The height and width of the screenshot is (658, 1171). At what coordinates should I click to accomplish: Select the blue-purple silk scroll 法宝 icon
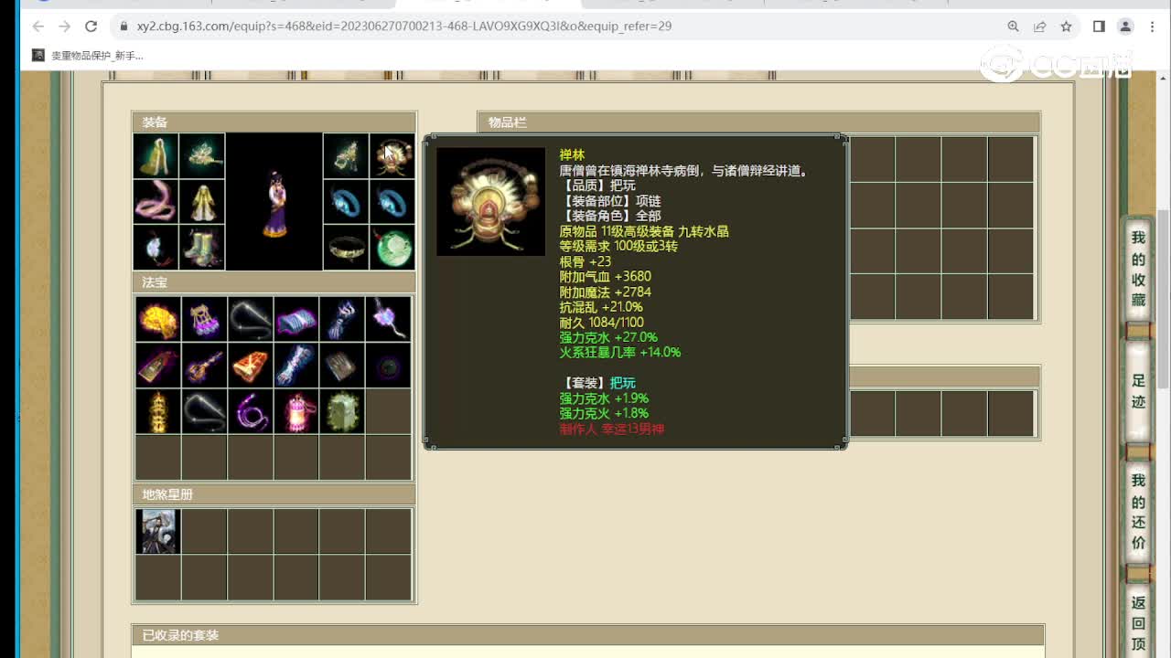[296, 319]
